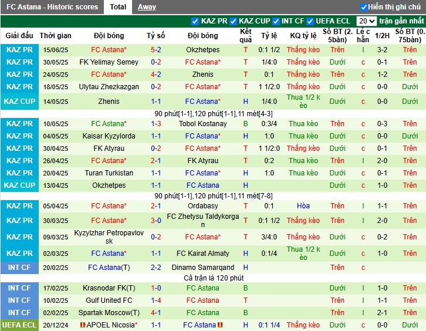Click Thua 1/2 kèo on the 14/05/25 row
This screenshot has height=331, width=426.
[303, 102]
